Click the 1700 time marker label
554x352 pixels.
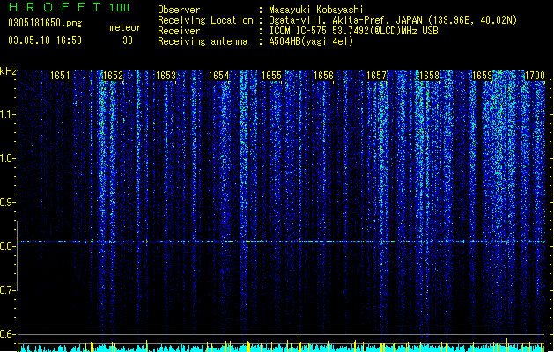pos(535,76)
